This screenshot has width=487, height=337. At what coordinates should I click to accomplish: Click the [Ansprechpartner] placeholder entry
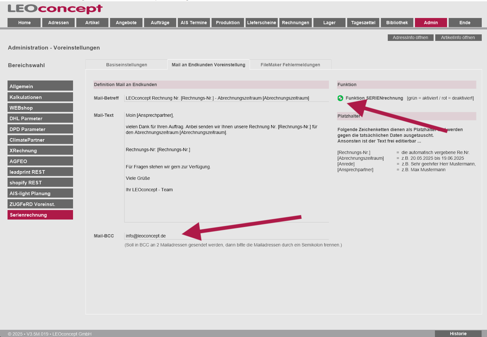(355, 170)
